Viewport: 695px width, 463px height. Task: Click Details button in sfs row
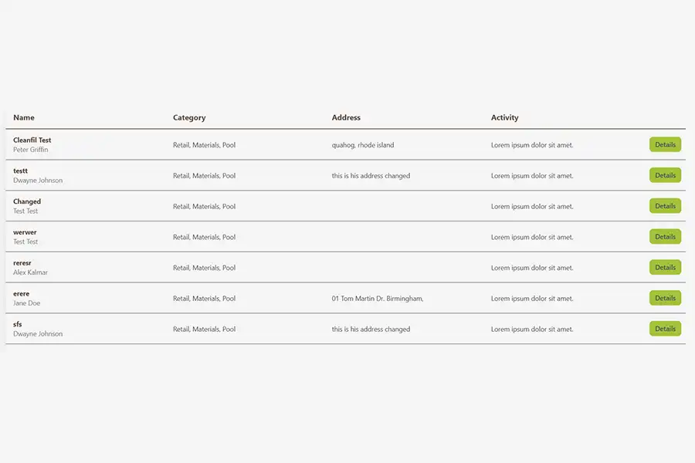pyautogui.click(x=665, y=329)
